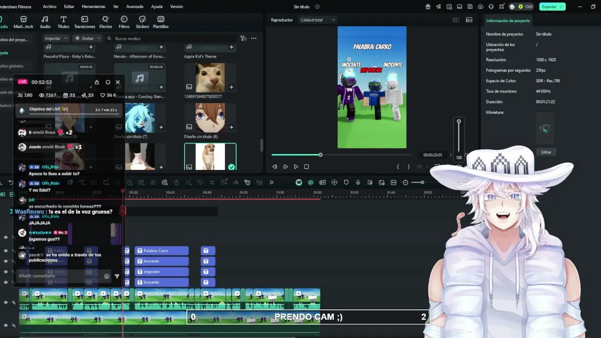Open the Ayuda menu

point(157,7)
